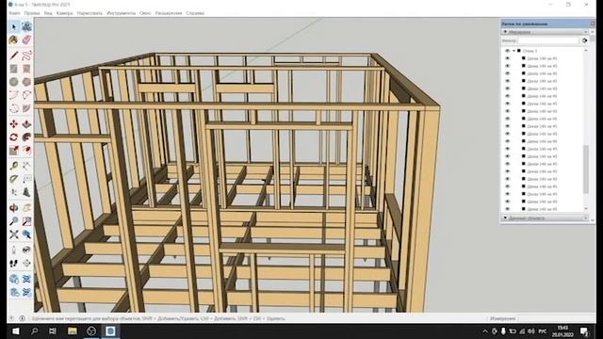Open the notification center icon
Screen dimensions: 603x339
[x=584, y=331]
